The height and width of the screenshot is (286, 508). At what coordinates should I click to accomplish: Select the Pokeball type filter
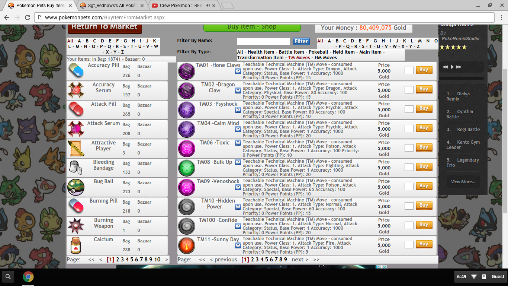click(318, 52)
